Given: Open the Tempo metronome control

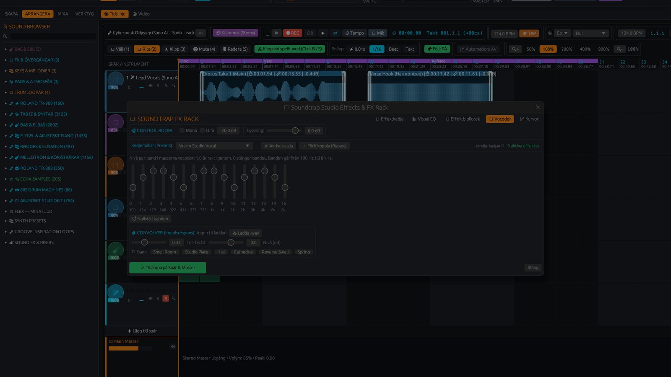Looking at the screenshot, I should click(355, 33).
